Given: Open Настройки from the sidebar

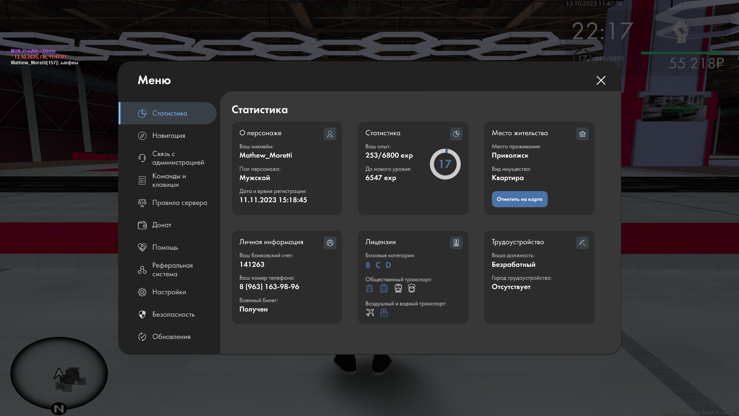Looking at the screenshot, I should (x=169, y=292).
